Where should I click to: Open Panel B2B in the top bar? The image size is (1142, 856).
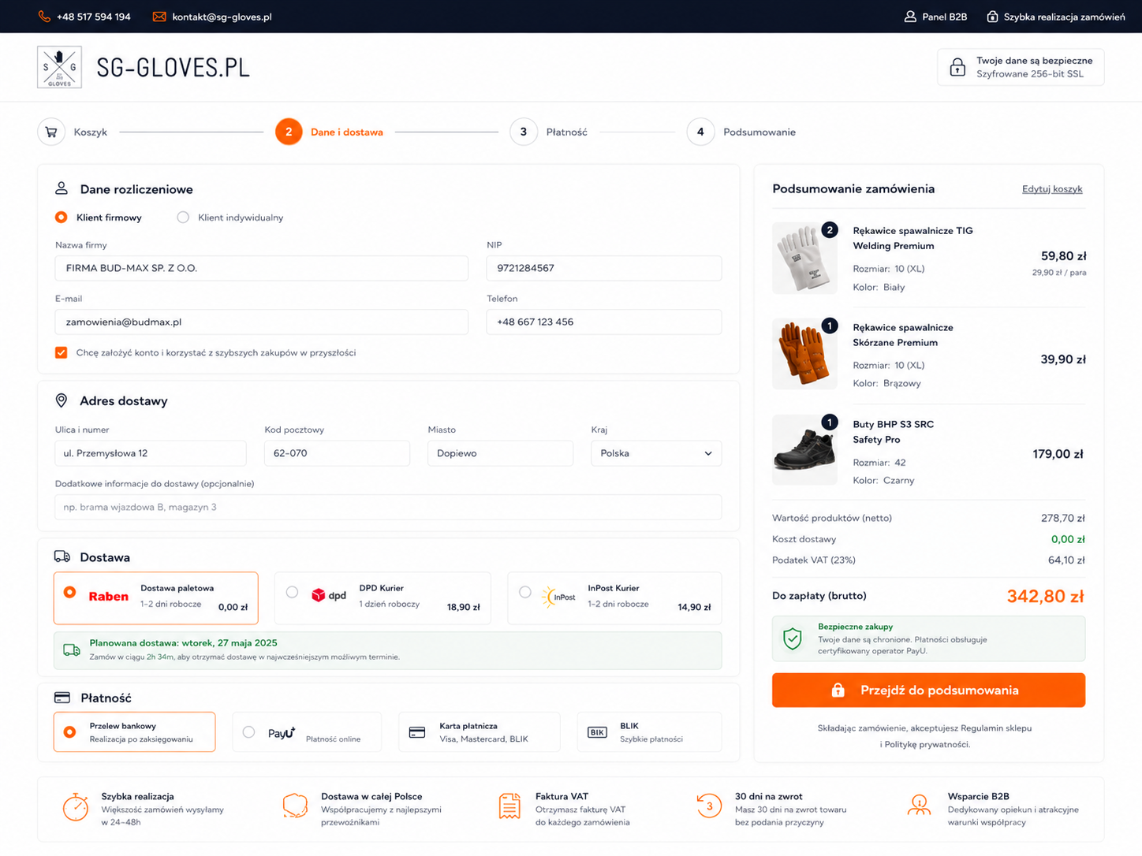[x=935, y=17]
